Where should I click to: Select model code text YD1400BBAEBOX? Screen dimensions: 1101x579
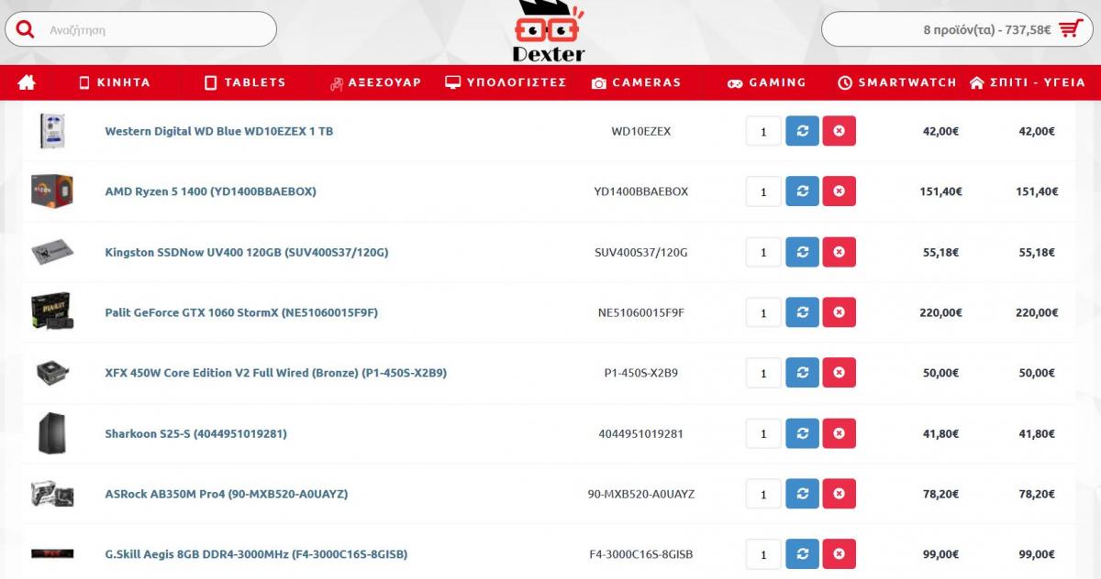(x=641, y=191)
